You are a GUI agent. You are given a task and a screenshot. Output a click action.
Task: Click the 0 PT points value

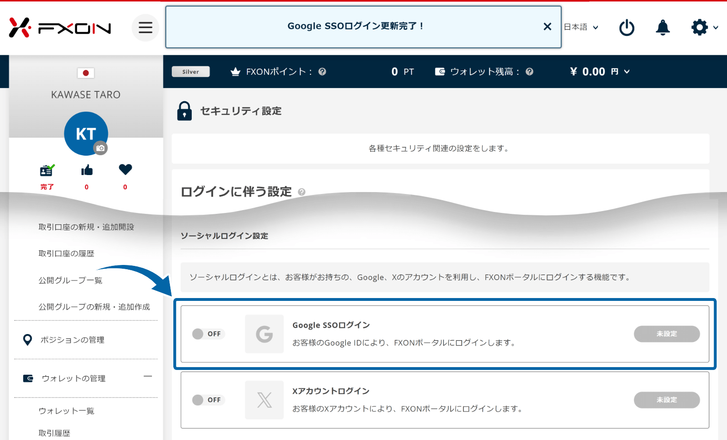click(x=402, y=71)
